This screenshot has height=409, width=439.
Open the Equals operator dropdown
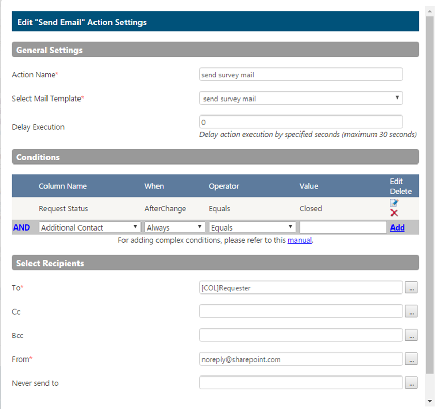(x=252, y=227)
